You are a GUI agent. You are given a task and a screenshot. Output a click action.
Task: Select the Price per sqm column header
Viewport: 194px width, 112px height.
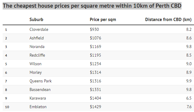[103, 20]
